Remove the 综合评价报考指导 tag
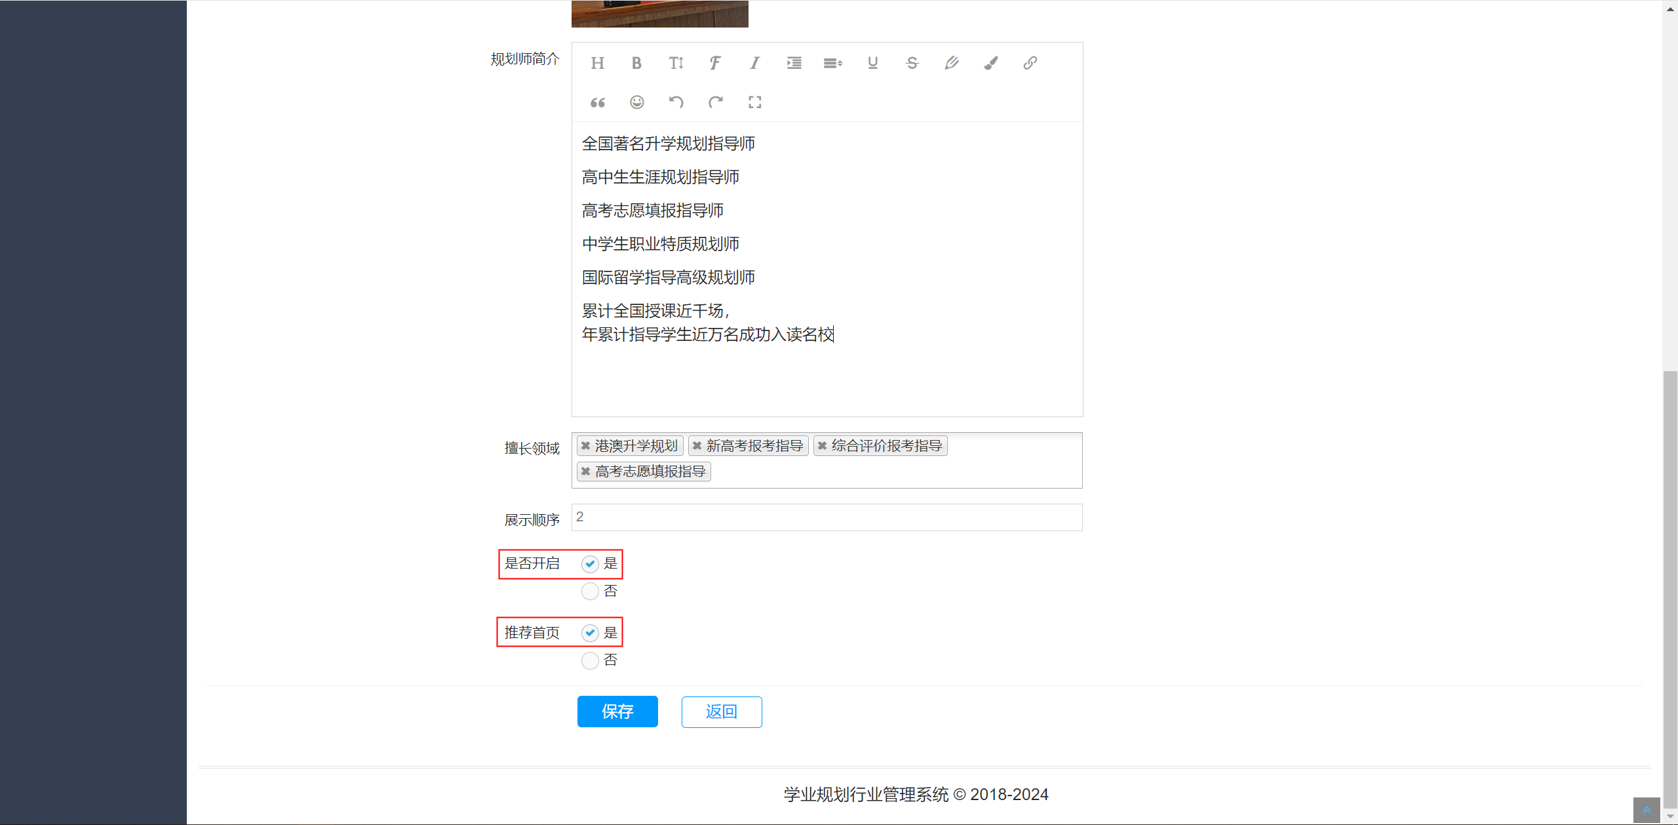The width and height of the screenshot is (1678, 825). pyautogui.click(x=823, y=445)
